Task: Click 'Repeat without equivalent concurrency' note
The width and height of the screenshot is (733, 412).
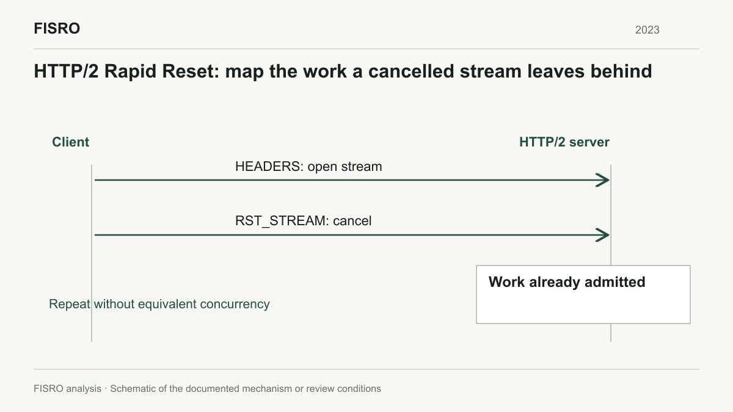Action: click(159, 304)
